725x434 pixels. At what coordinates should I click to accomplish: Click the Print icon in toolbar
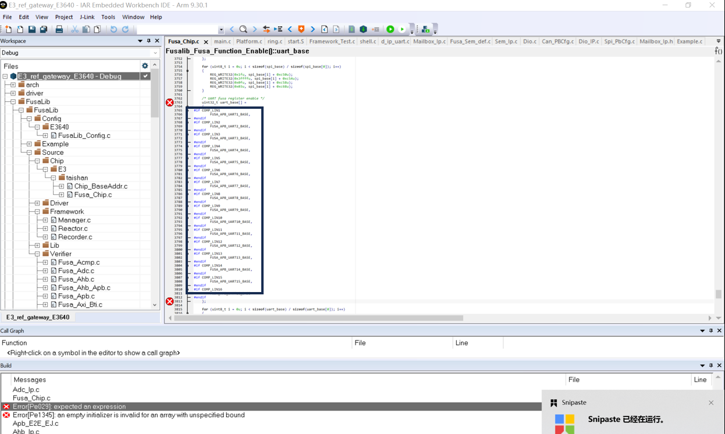tap(59, 30)
